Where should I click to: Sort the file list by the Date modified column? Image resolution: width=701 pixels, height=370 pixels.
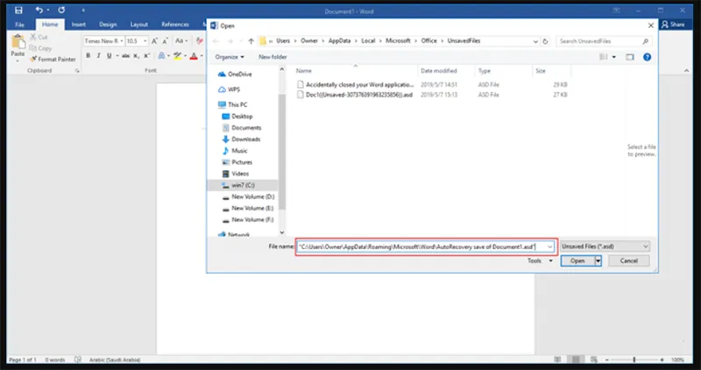click(439, 71)
